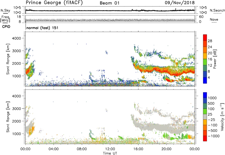Click the red bottom segment of the Velocity colorbar
The width and height of the screenshot is (225, 155).
click(205, 138)
